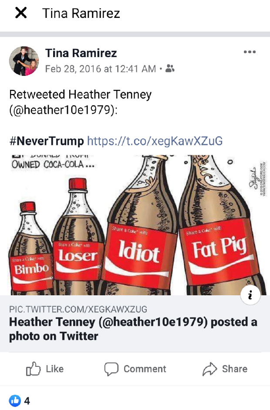Viewport: 270px width, 410px height.
Task: Open Tina Ramirez author name in post
Action: 81,53
